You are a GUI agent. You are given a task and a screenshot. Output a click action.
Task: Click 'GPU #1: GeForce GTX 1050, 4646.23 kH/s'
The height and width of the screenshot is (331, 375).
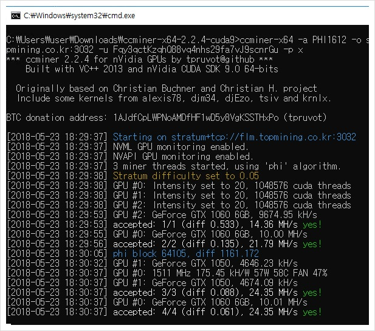pyautogui.click(x=205, y=264)
